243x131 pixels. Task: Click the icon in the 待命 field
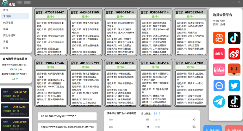[x=148, y=119]
